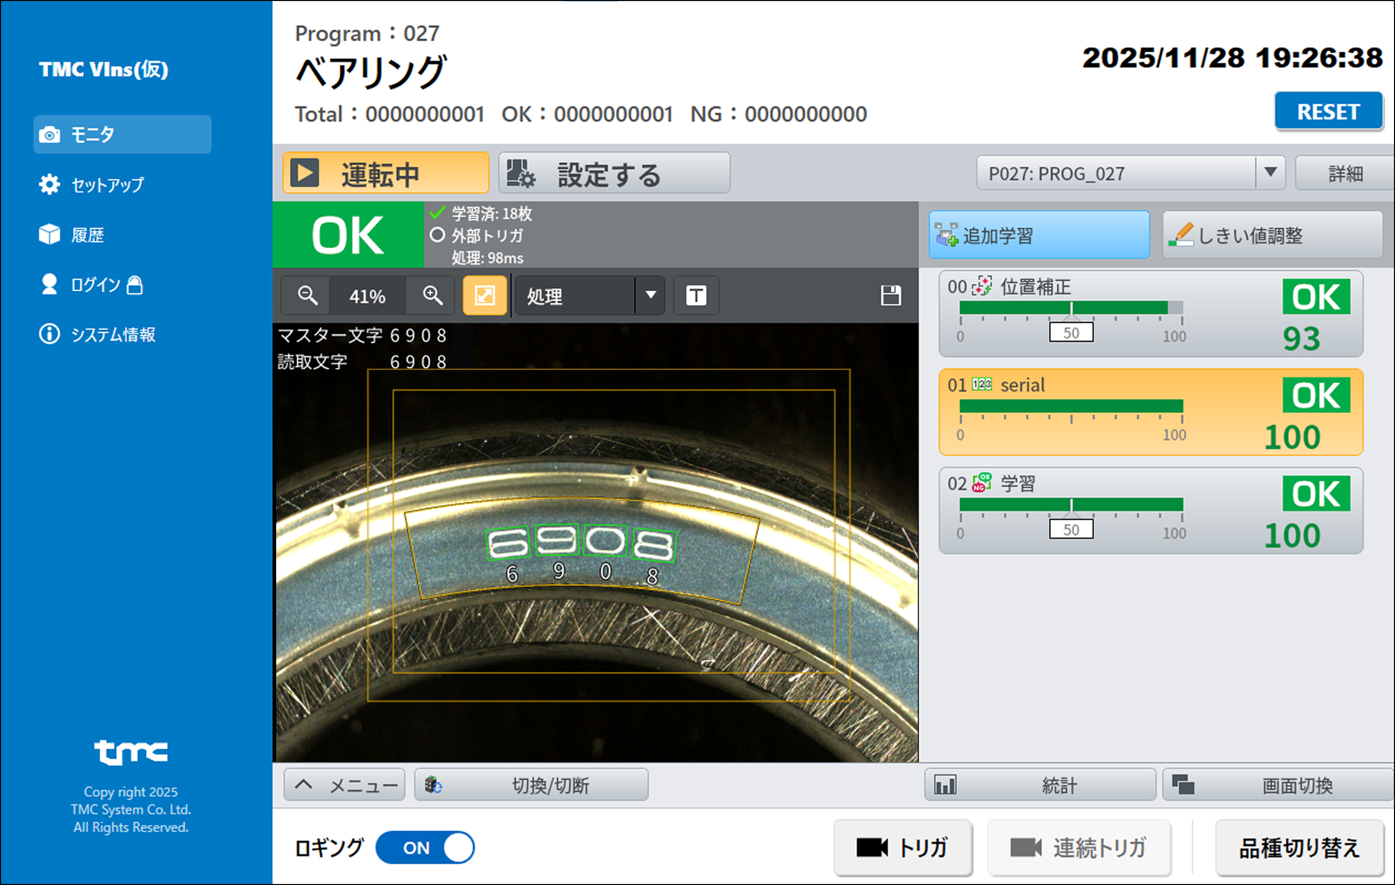Click the 統計 bar chart icon
Viewport: 1395px width, 885px height.
click(946, 785)
